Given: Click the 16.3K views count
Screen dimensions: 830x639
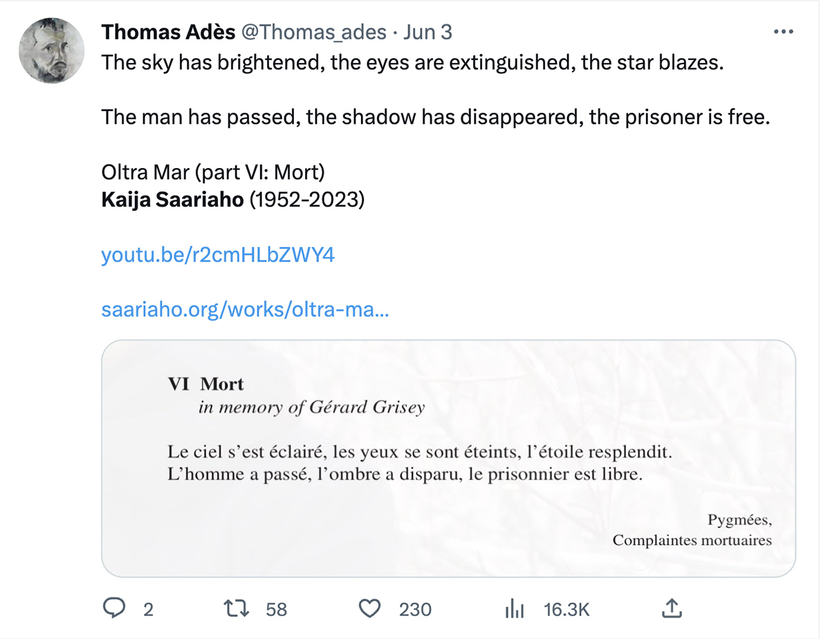Looking at the screenshot, I should [566, 609].
